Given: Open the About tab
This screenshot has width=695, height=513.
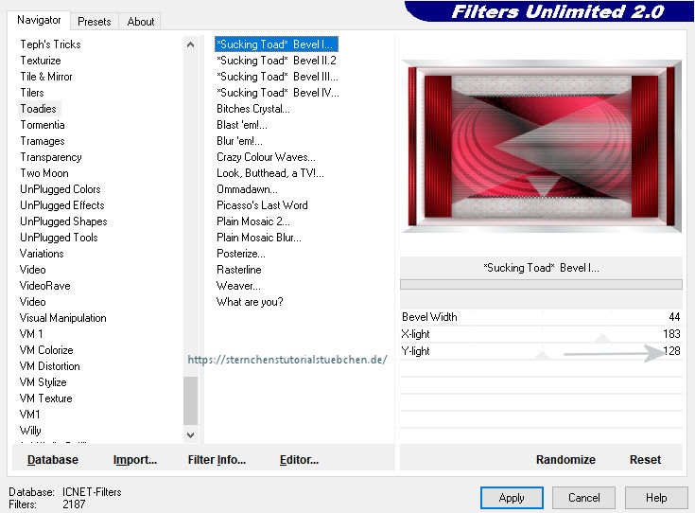Looking at the screenshot, I should click(x=141, y=21).
